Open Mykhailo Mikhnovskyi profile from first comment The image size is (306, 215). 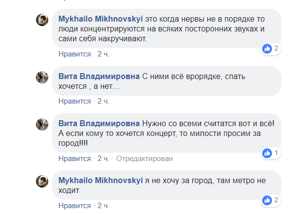pyautogui.click(x=101, y=19)
